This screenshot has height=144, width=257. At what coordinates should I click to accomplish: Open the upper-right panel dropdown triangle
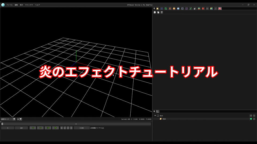pos(154,9)
